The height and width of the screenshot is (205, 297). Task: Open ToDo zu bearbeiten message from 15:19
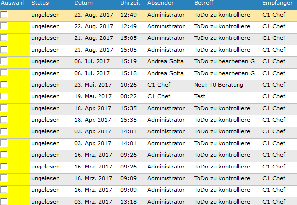pos(224,61)
